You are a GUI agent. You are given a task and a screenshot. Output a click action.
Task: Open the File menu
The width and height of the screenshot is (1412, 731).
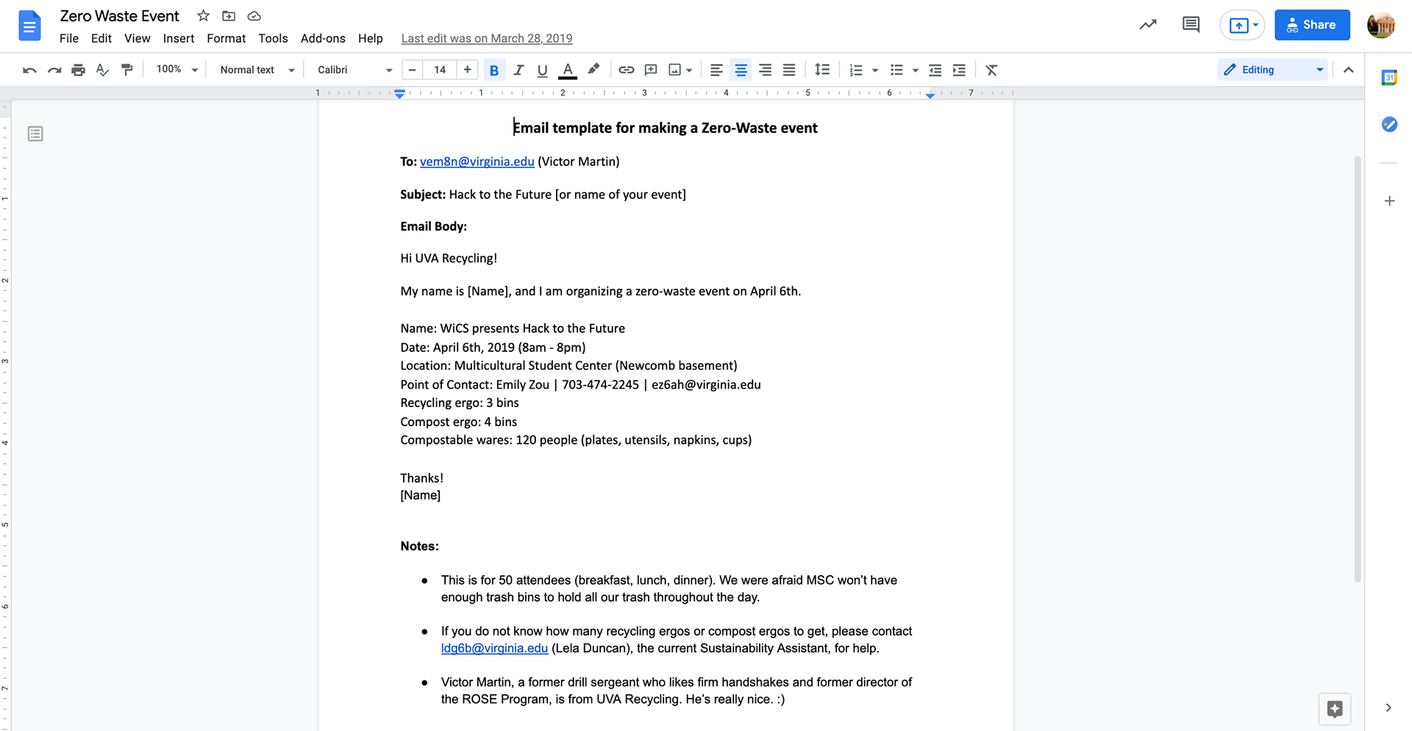point(69,38)
